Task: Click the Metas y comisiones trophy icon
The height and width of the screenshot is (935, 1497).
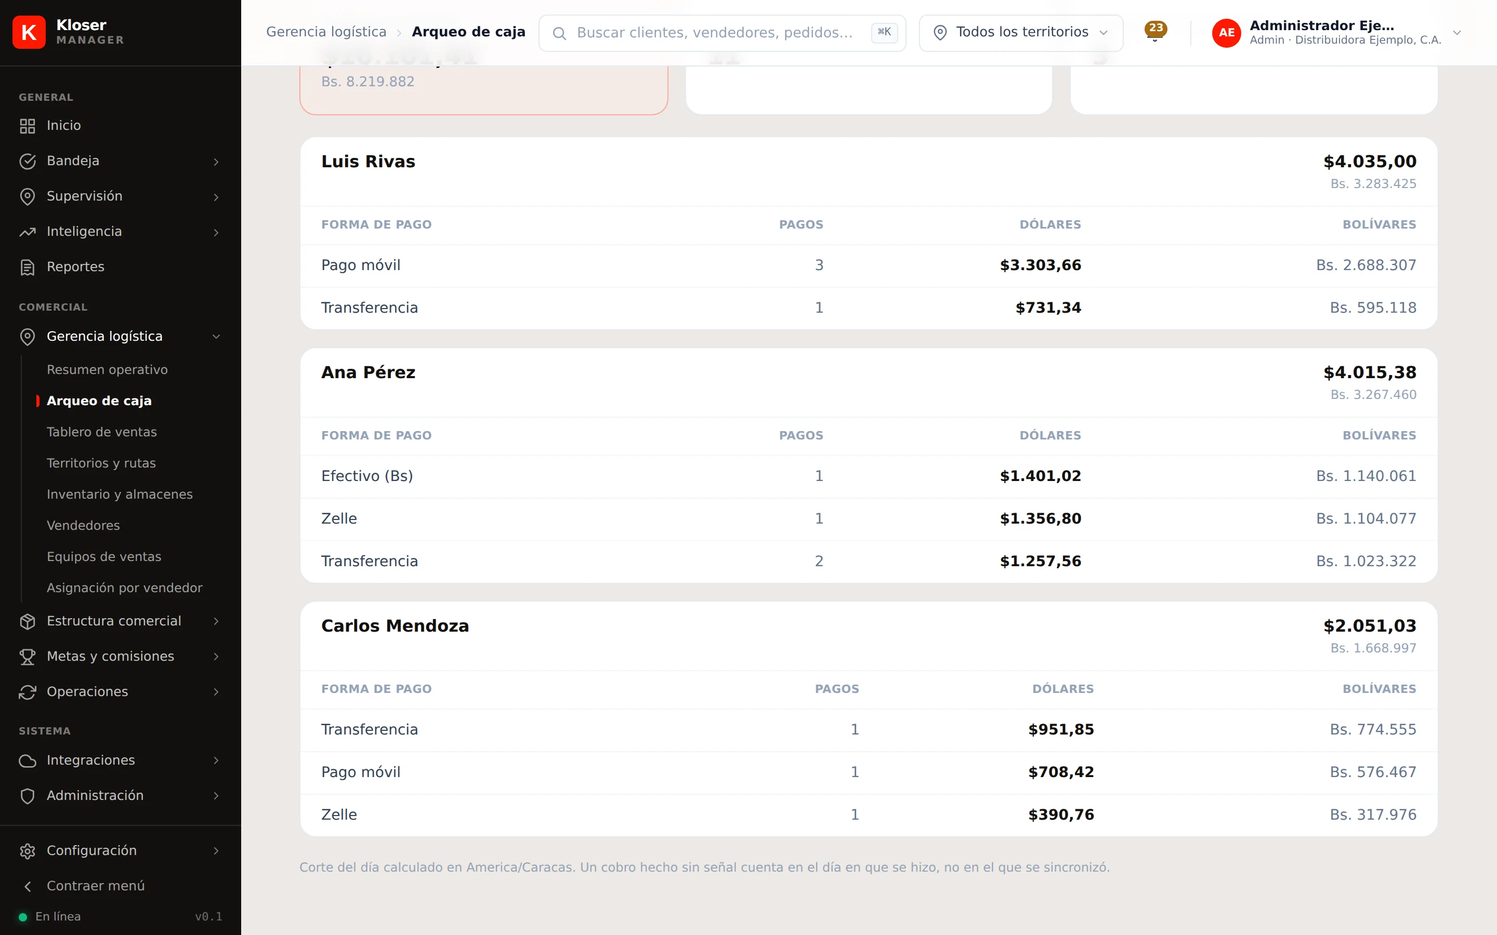Action: pyautogui.click(x=27, y=656)
